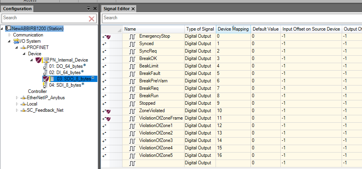
Task: Collapse the Device tree node
Action: (24, 54)
